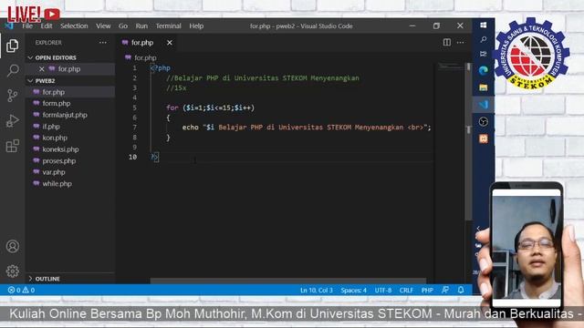Open form.php in the file tree
Viewport: 584px width, 328px height.
pos(70,103)
